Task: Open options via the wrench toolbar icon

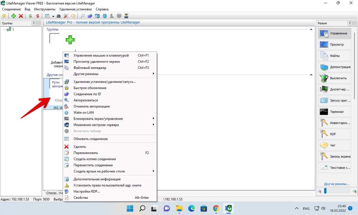Action: pos(66,16)
